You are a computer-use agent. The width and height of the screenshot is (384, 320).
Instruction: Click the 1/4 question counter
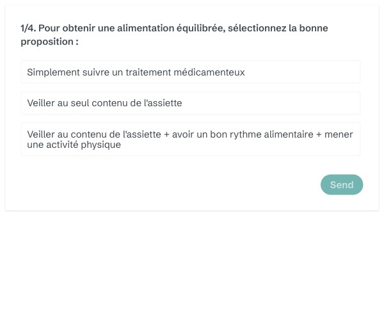[28, 28]
